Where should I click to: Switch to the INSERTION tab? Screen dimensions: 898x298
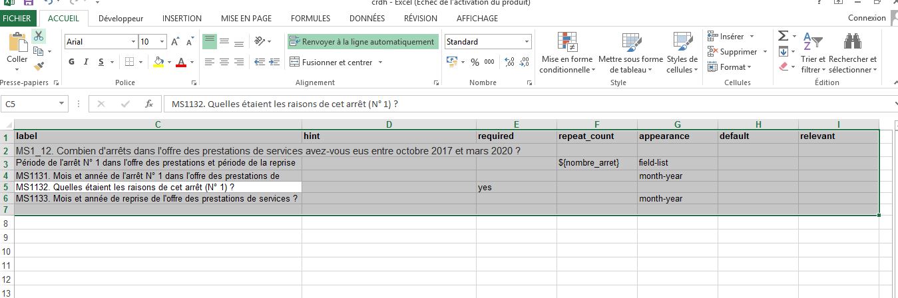click(182, 19)
